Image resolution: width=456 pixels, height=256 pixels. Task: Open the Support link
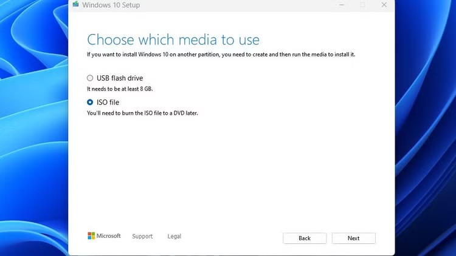click(142, 236)
